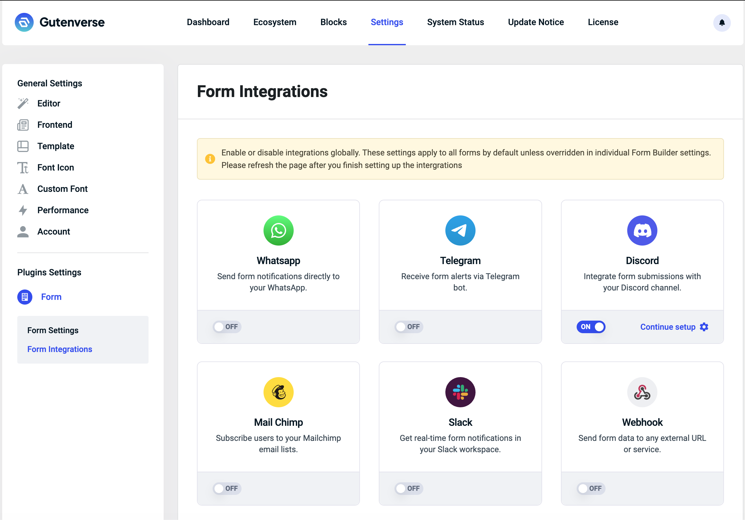Image resolution: width=745 pixels, height=520 pixels.
Task: Click the text 'Send form data to any external URL or service.'
Action: click(642, 444)
